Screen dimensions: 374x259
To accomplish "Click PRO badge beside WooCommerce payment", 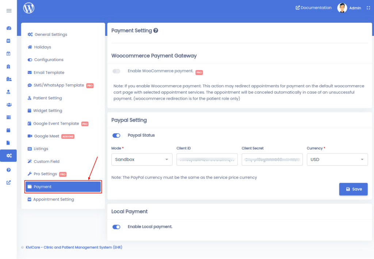I will pyautogui.click(x=199, y=72).
